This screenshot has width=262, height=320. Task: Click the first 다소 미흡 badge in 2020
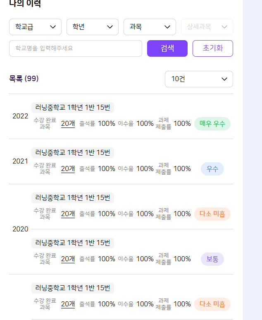[x=212, y=214]
